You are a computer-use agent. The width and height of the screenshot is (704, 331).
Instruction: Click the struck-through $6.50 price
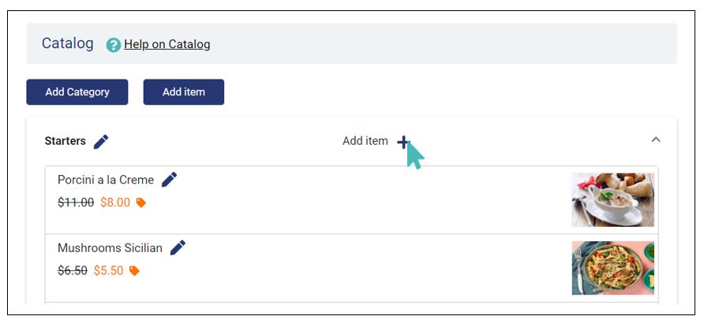click(73, 271)
